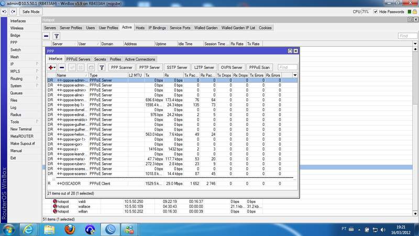Screen dimensions: 419x236
Task: Open column dropdown at right of PPP table header
Action: pos(295,76)
